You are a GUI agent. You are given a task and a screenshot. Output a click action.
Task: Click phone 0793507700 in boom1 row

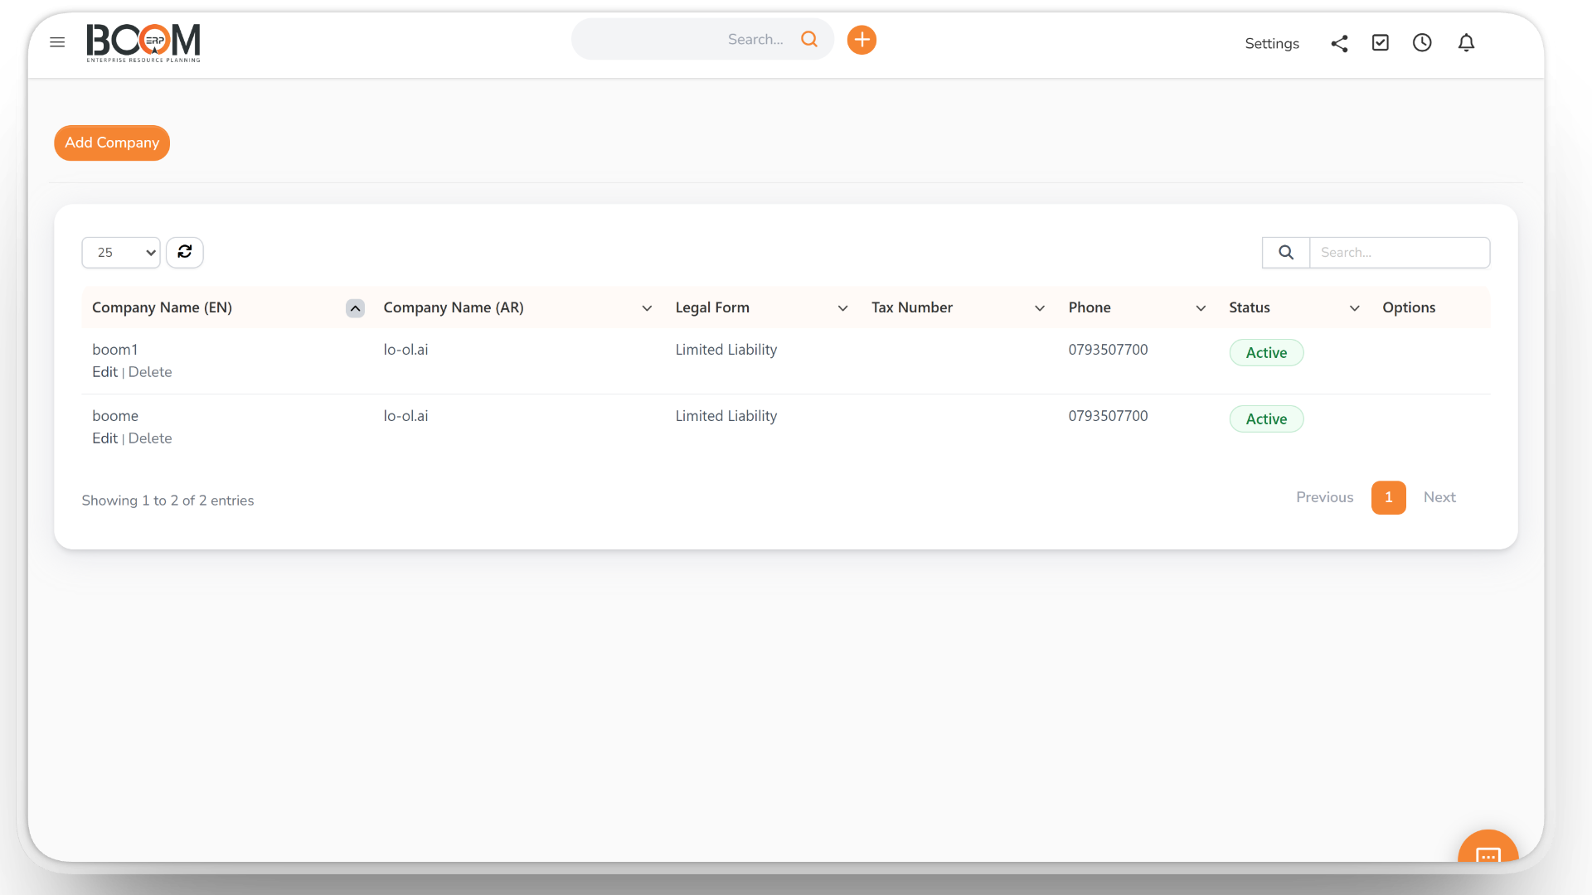click(x=1108, y=350)
